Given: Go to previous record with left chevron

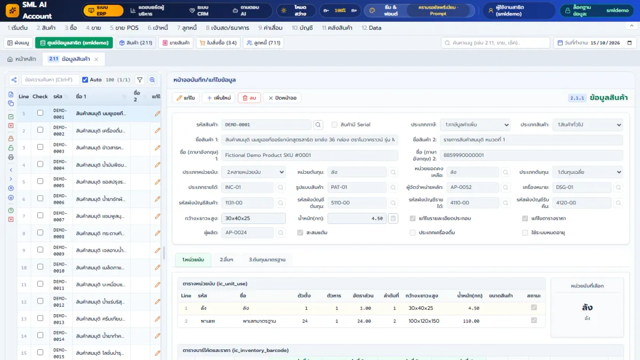Looking at the screenshot, I should pos(11,170).
